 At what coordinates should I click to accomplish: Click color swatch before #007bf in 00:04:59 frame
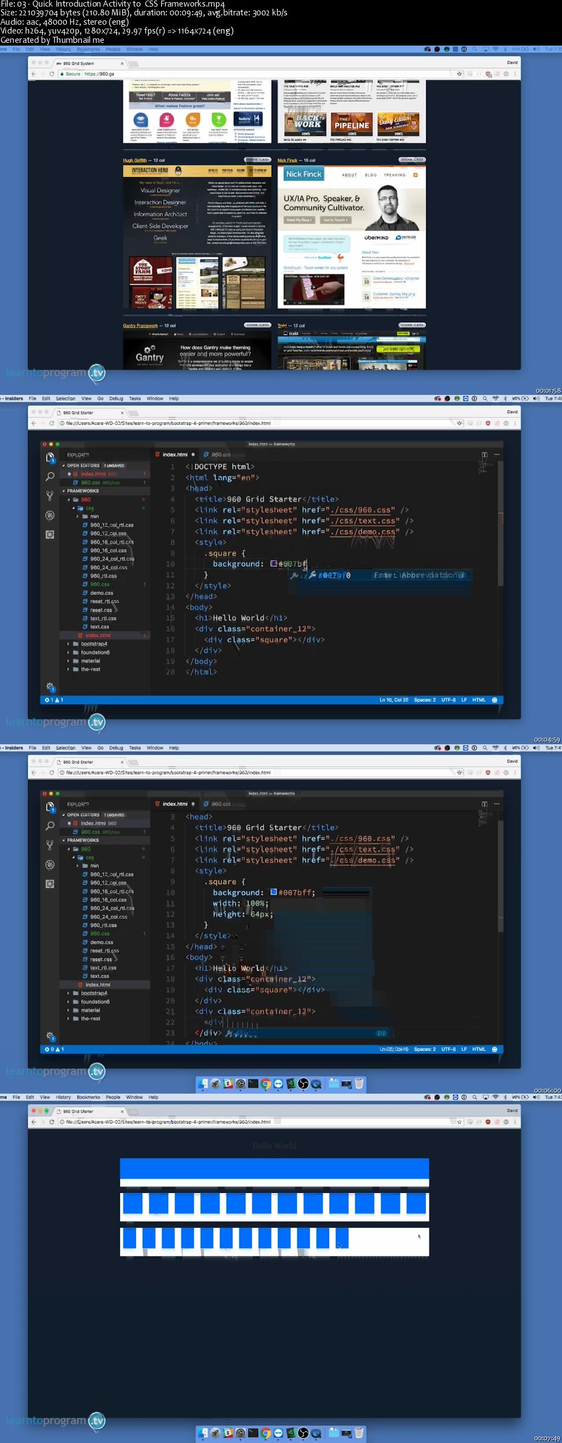(274, 564)
